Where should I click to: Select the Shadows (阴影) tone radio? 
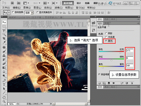(106, 33)
